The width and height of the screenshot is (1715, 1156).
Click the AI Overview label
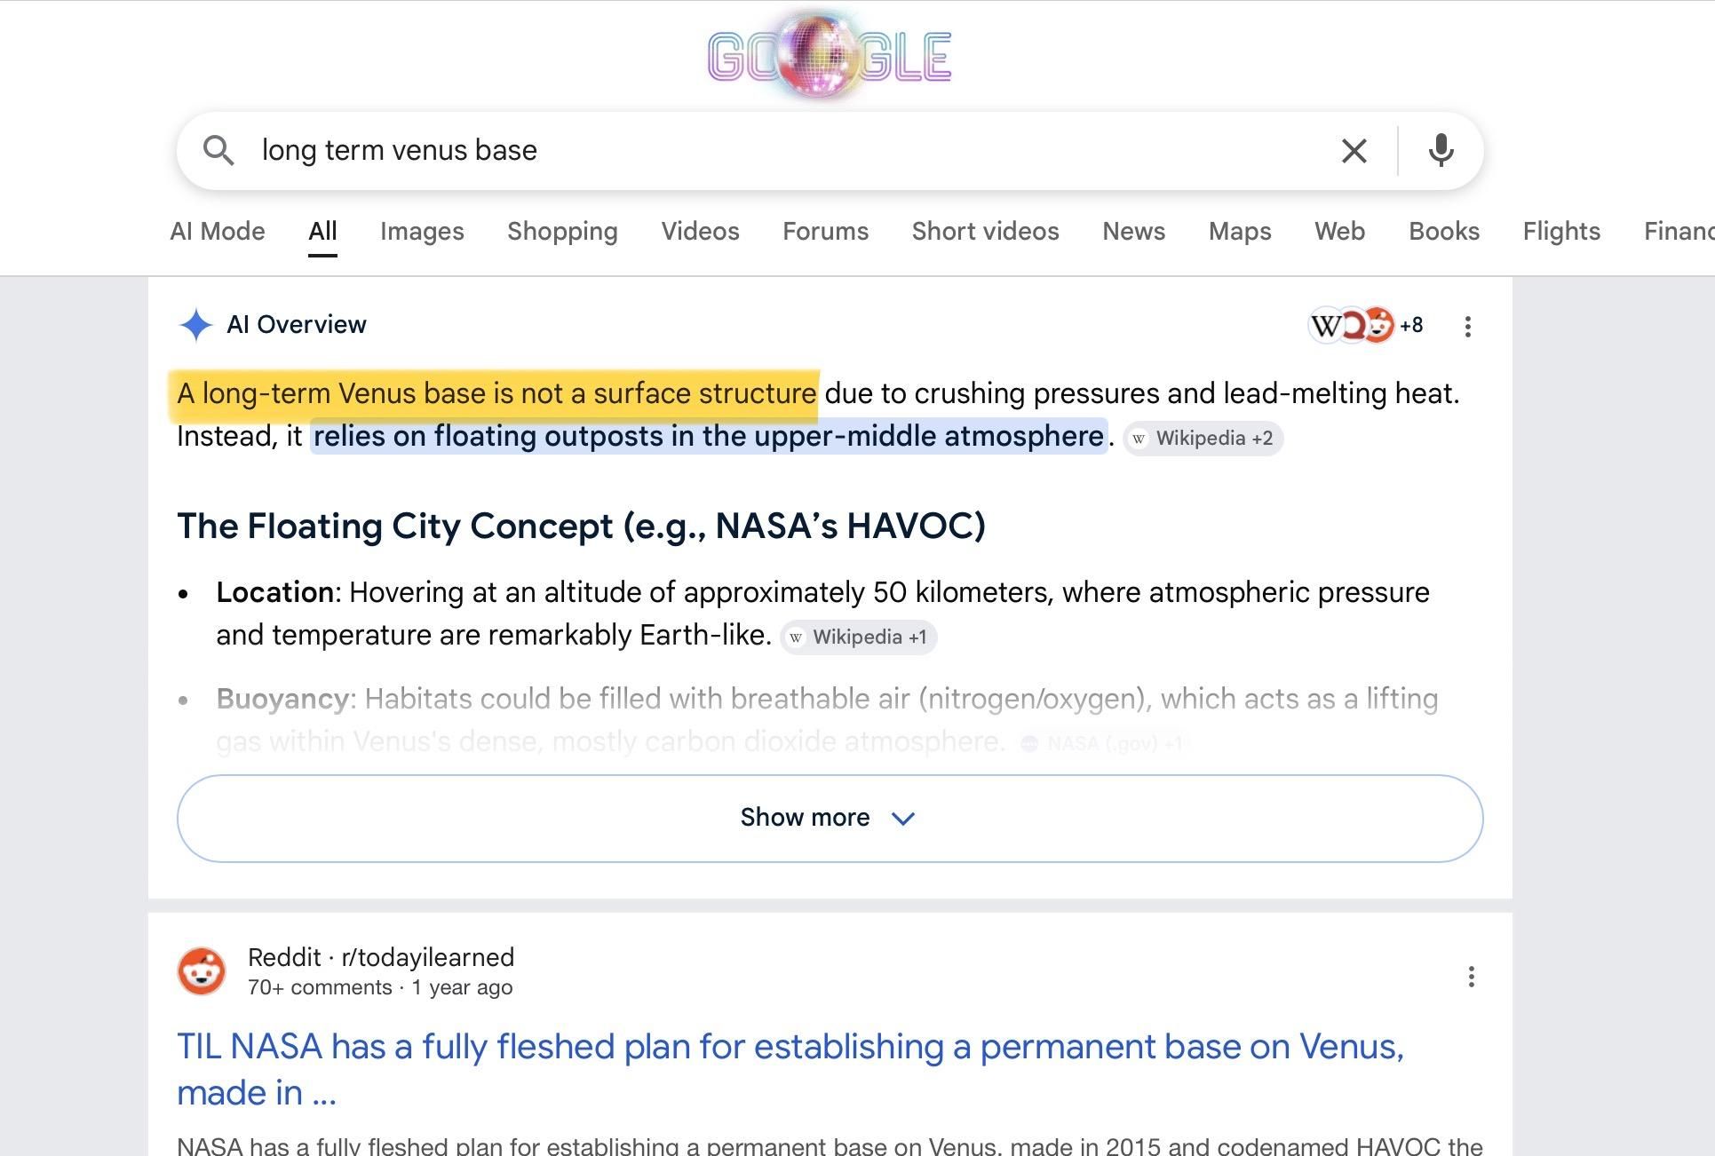(297, 325)
